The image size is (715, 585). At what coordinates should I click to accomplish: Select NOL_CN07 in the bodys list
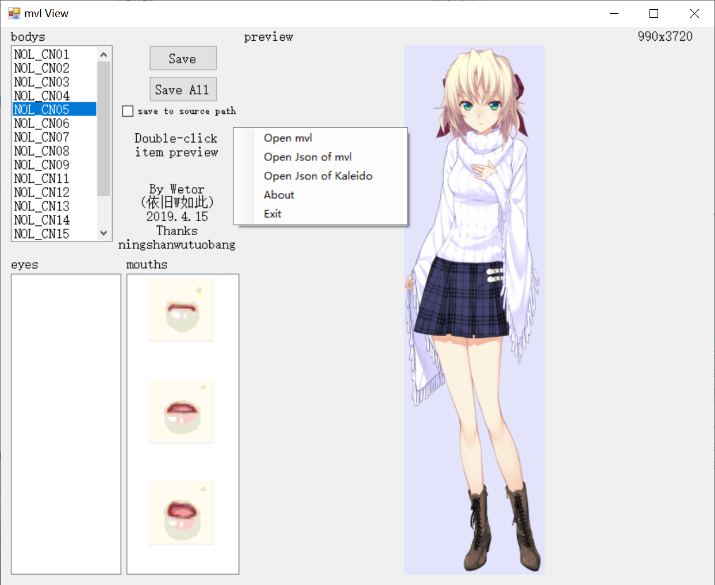(x=55, y=137)
